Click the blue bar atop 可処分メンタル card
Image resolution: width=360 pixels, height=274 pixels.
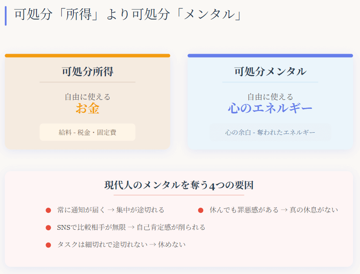point(270,55)
